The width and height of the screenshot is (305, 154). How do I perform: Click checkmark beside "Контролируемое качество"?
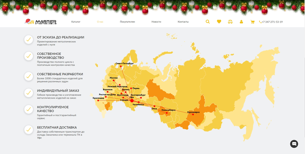click(29, 109)
